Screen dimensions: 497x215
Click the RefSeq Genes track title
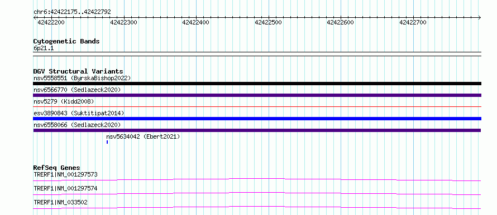[57, 168]
